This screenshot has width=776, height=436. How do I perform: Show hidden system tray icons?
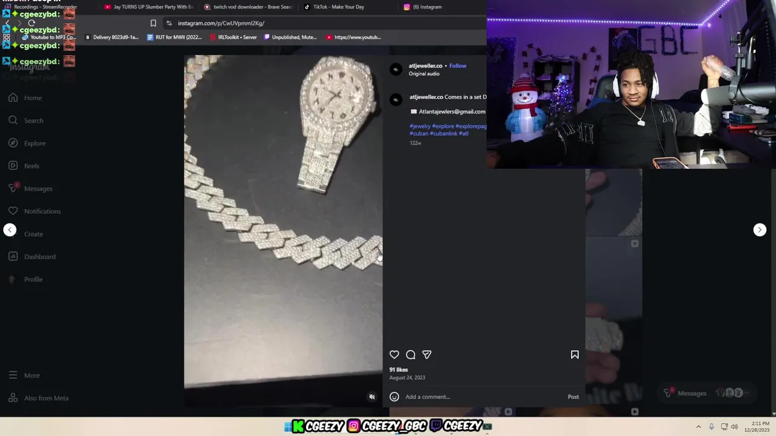(x=698, y=426)
